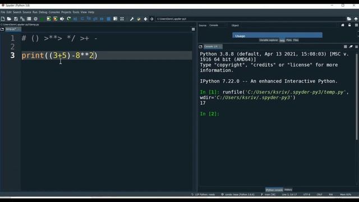Open the Projects menu
The height and width of the screenshot is (202, 359).
(x=66, y=12)
